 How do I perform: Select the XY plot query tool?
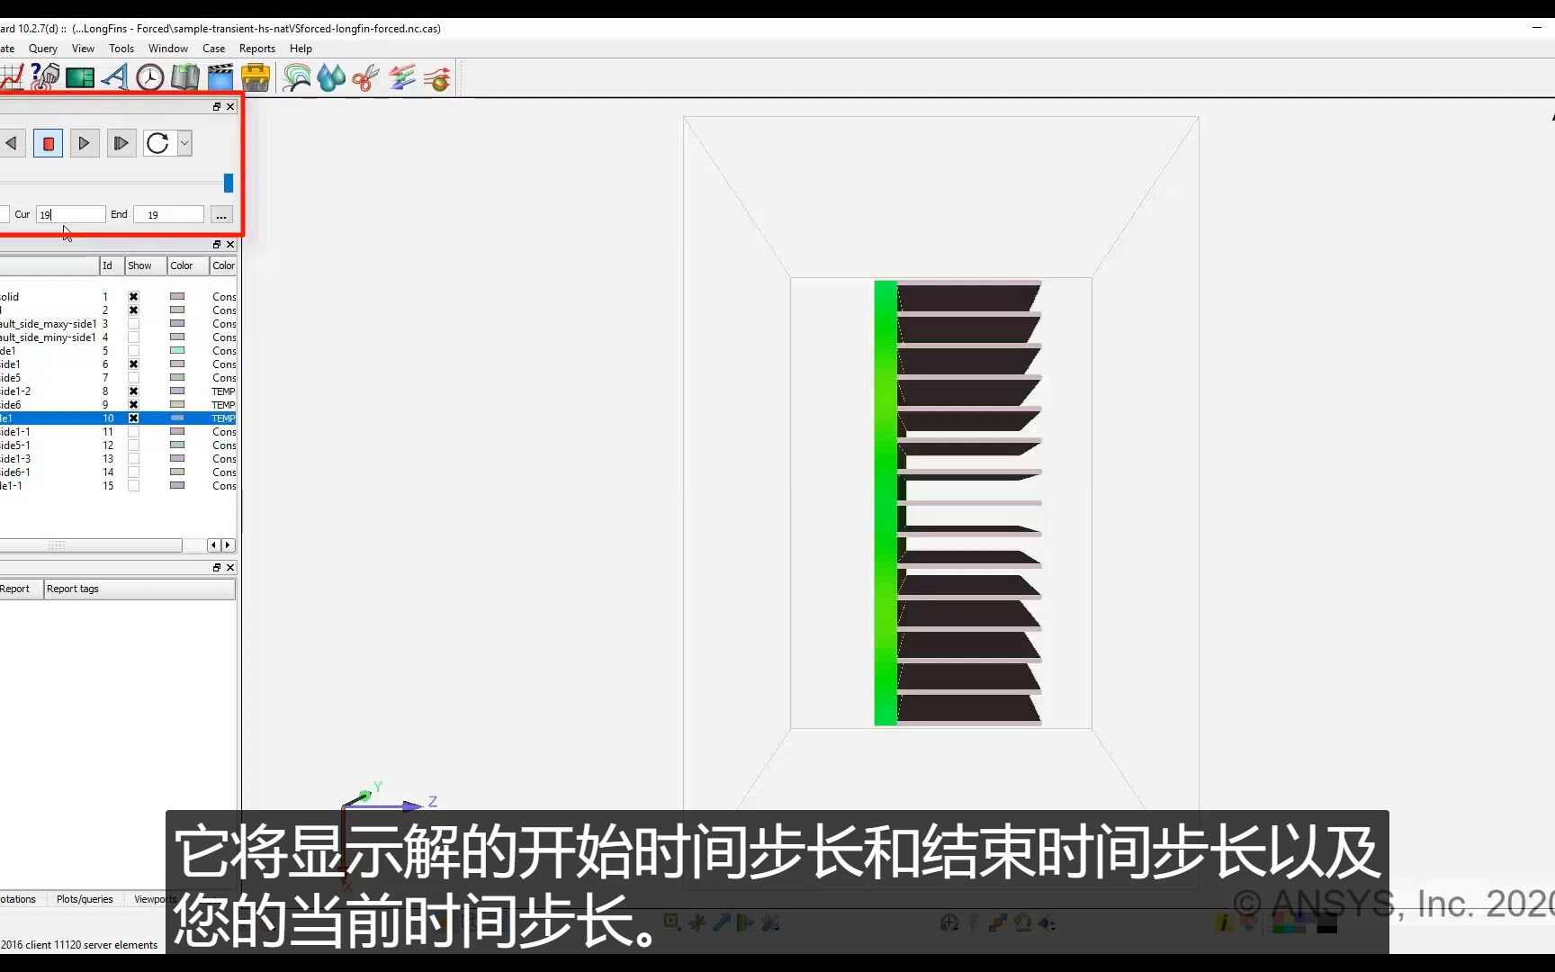[13, 77]
